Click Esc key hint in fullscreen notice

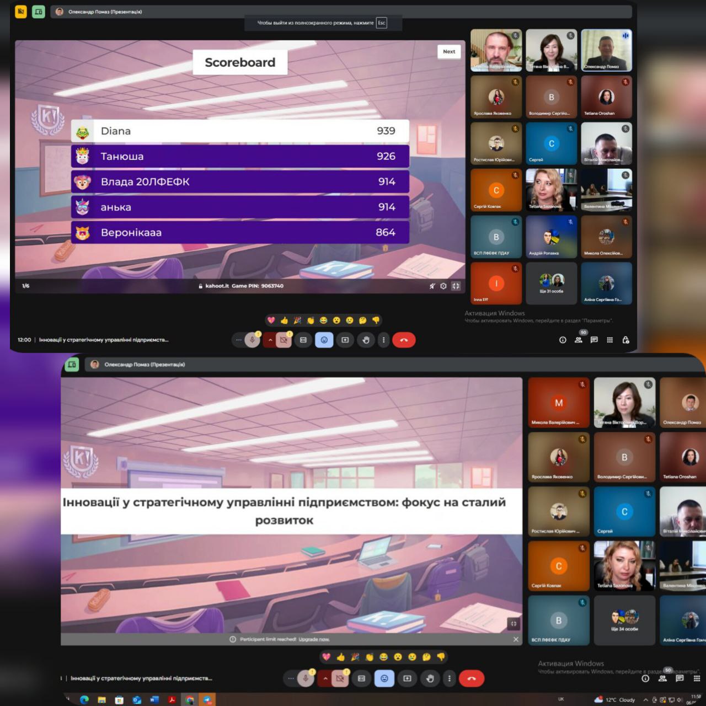381,23
